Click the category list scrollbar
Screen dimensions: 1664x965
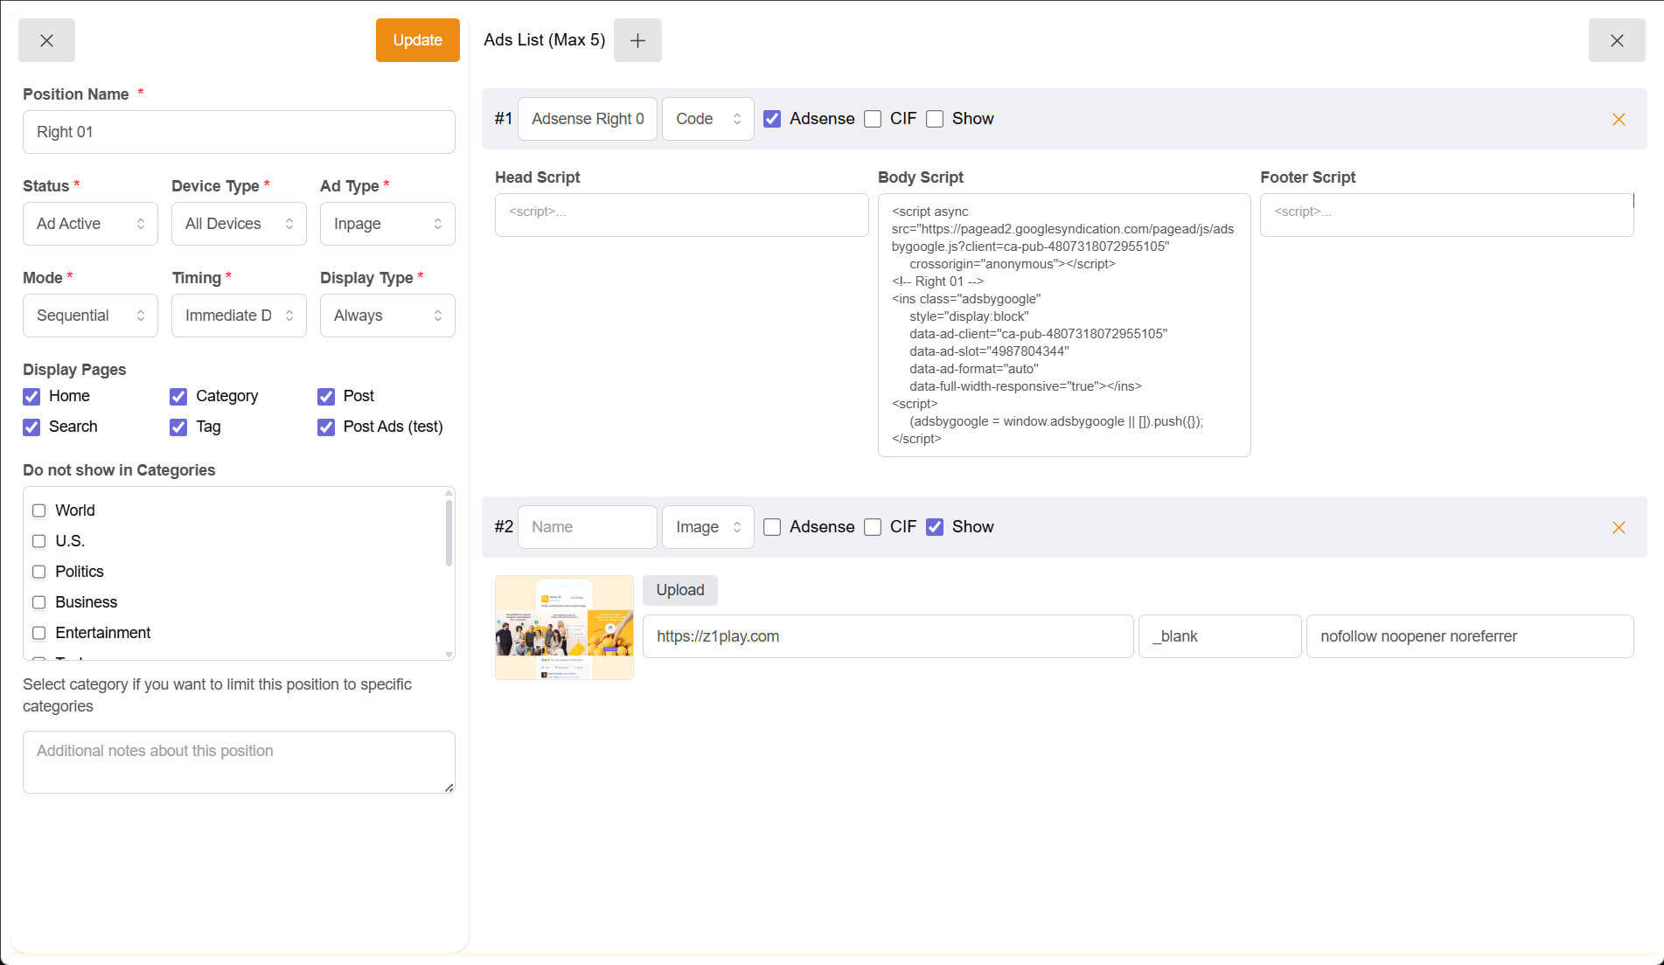click(449, 533)
